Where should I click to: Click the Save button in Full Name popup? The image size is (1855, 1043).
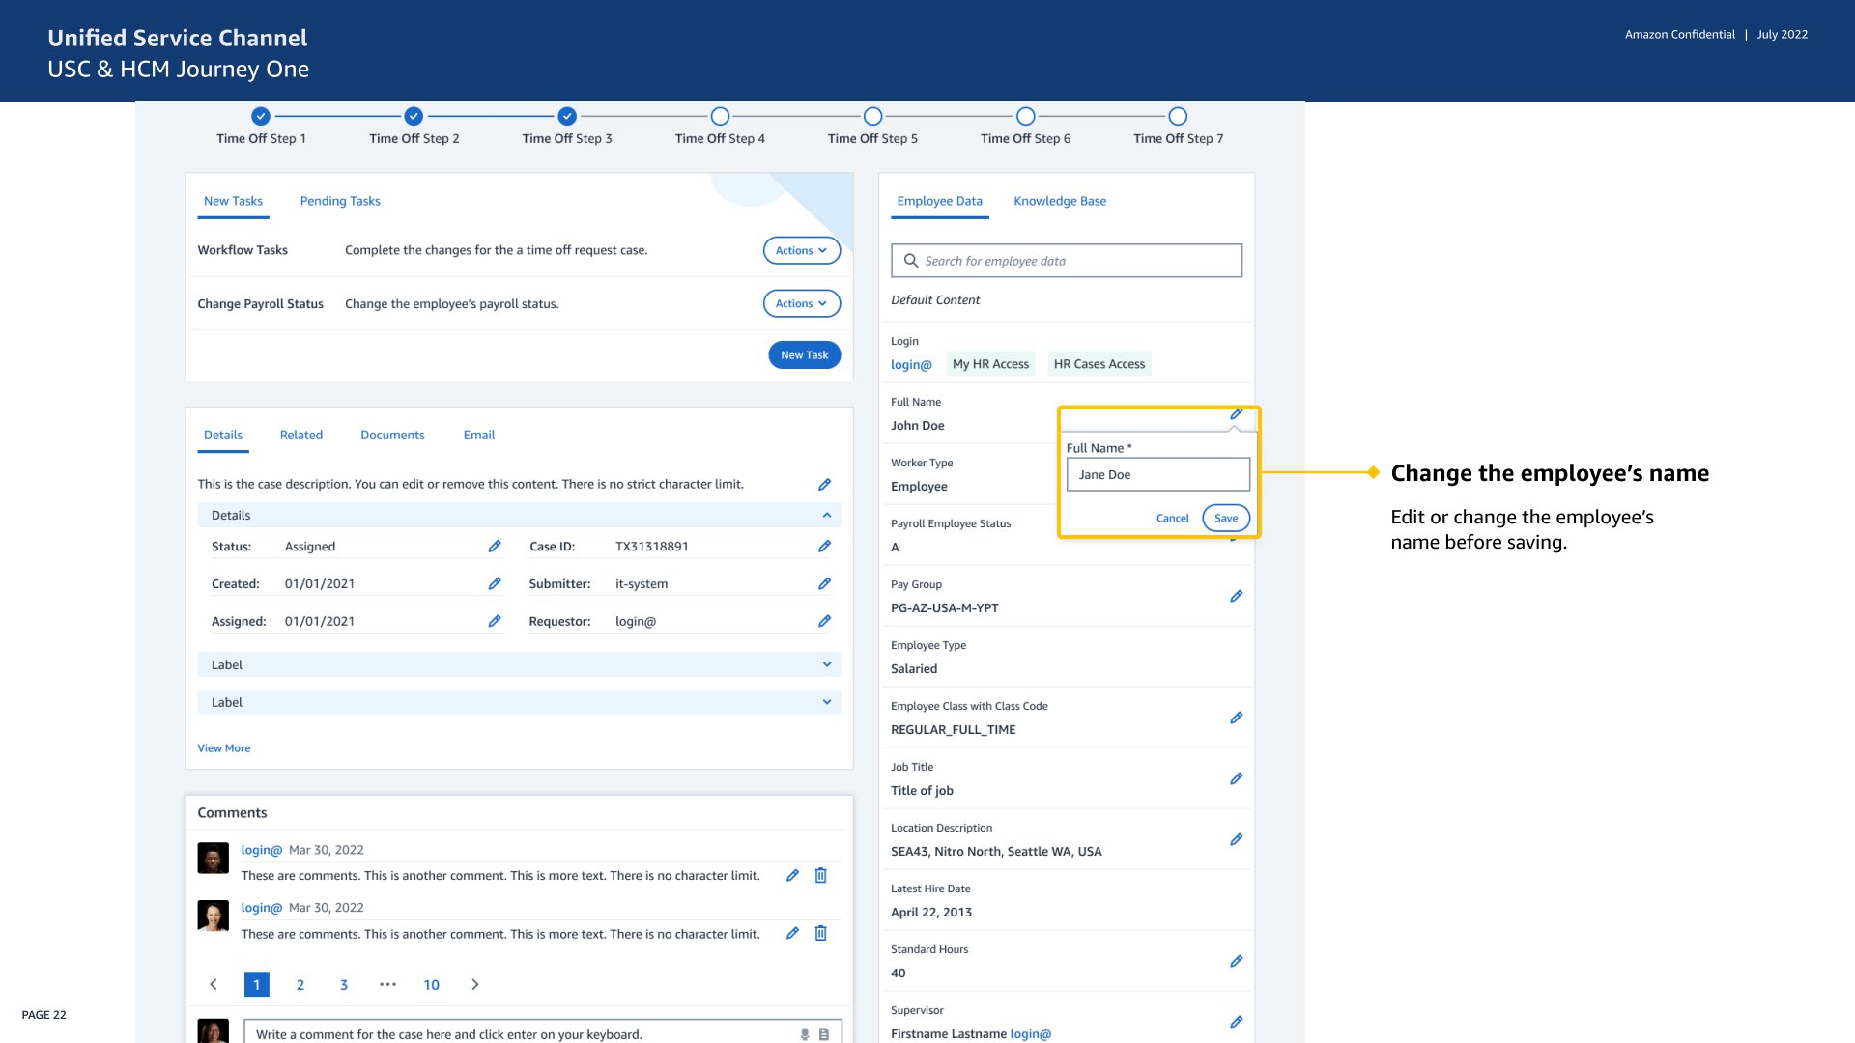point(1225,519)
